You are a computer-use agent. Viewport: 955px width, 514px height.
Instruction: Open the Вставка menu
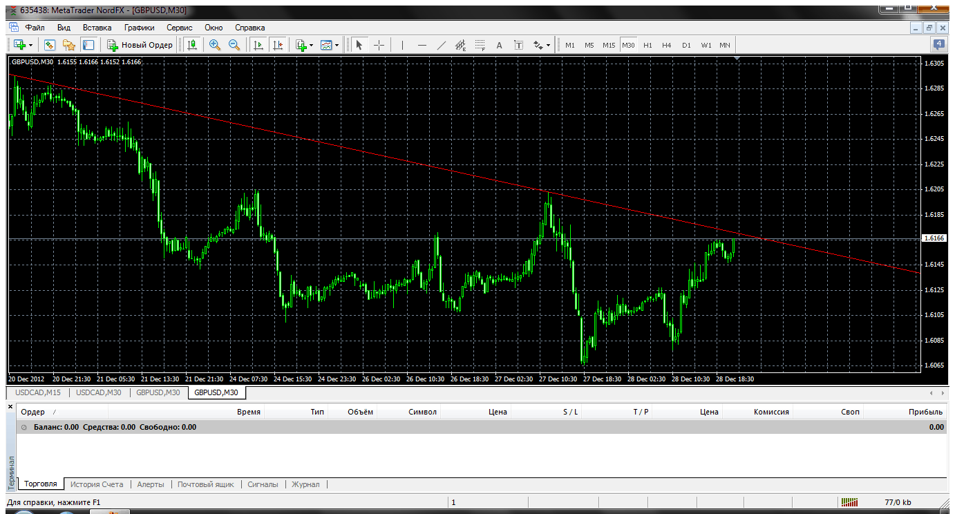tap(97, 28)
